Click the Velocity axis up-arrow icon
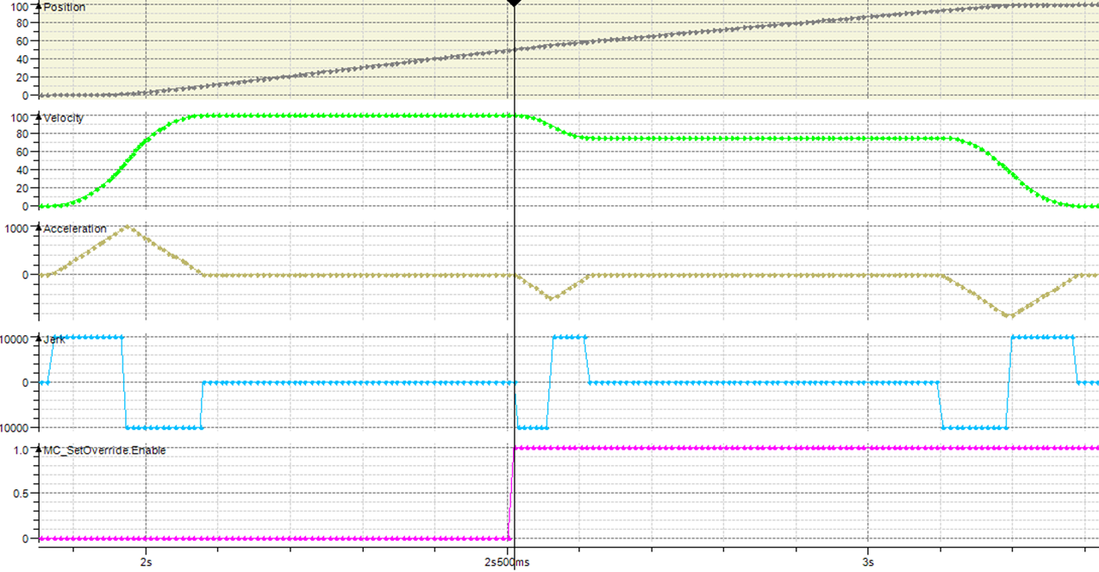Viewport: 1099px width, 572px height. [39, 117]
